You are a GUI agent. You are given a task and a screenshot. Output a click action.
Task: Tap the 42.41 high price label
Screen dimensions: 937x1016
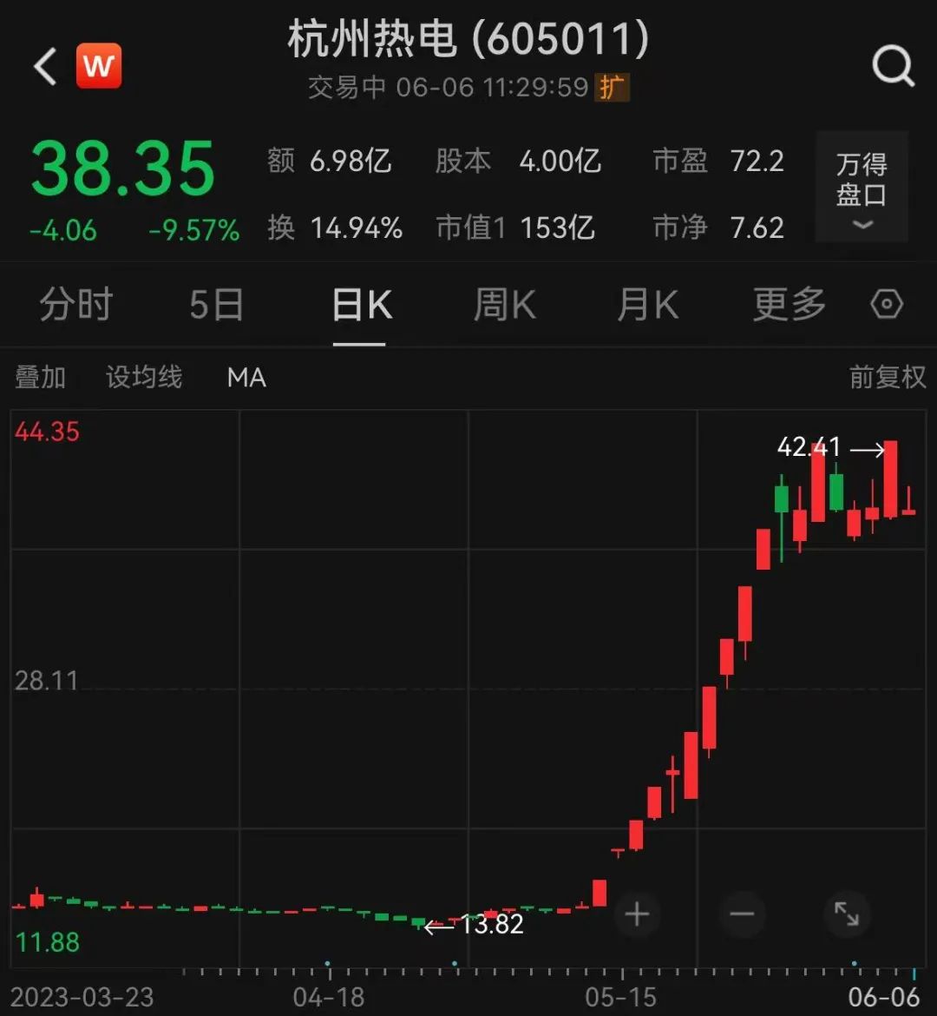coord(809,447)
